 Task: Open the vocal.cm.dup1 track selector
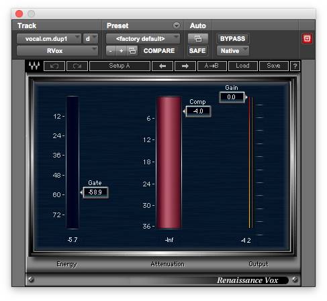click(48, 39)
